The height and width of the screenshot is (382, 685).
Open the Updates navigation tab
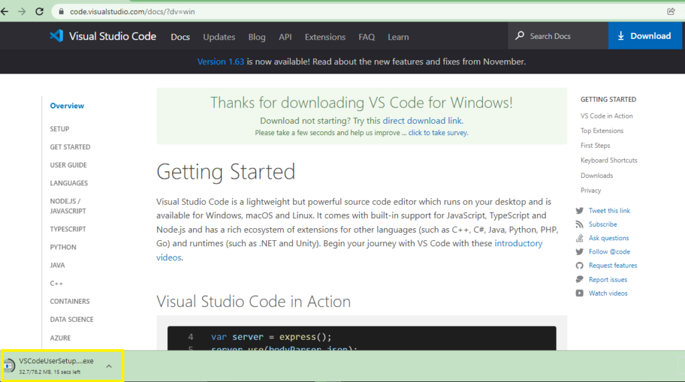click(x=219, y=37)
